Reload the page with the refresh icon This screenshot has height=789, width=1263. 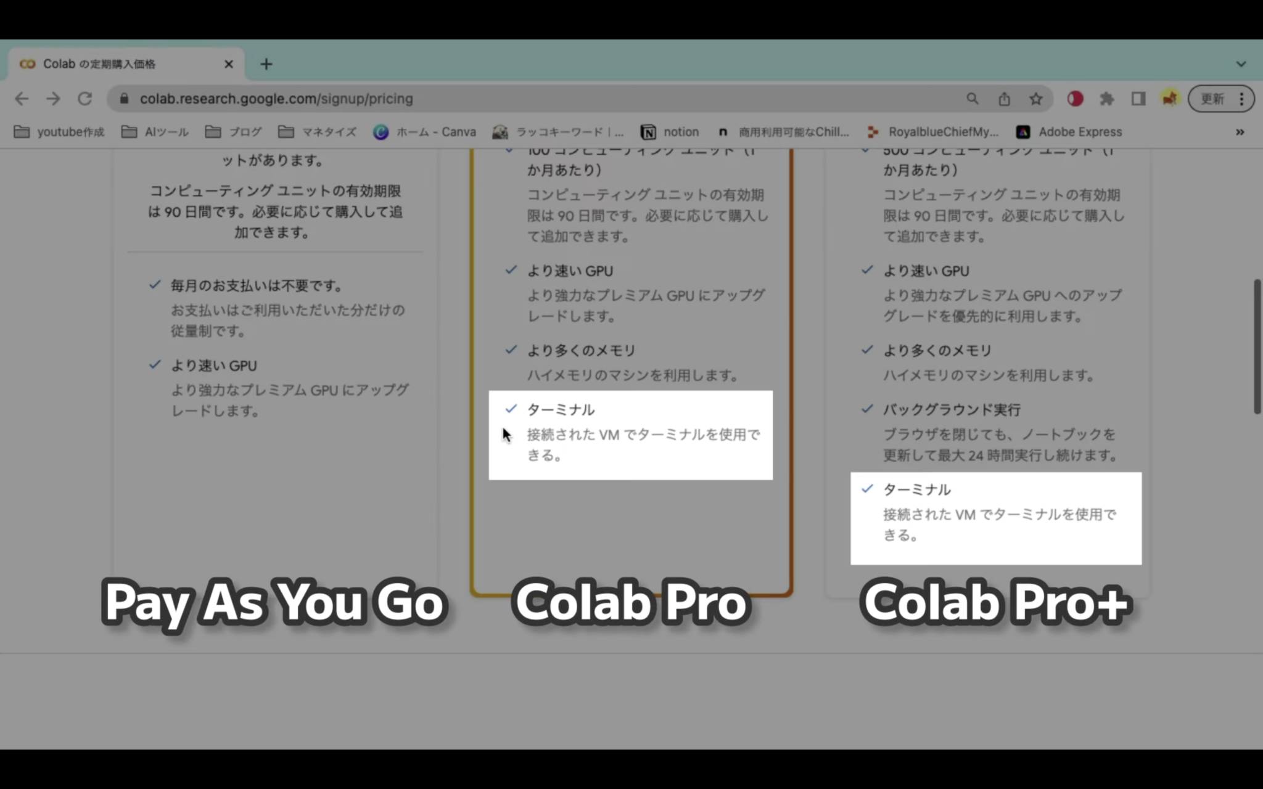pyautogui.click(x=84, y=99)
